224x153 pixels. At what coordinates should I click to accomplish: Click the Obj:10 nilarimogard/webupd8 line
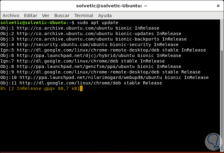pos(105,77)
